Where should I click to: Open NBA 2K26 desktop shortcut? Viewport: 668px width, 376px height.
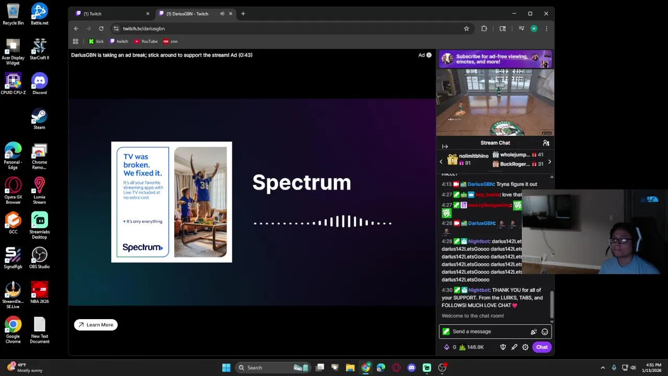click(x=40, y=293)
